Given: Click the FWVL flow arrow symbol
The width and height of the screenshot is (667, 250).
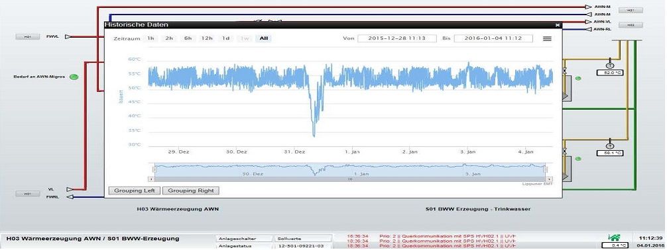Looking at the screenshot, I should [68, 37].
